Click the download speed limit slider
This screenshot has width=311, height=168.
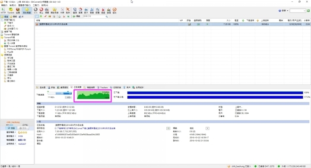click(60, 93)
